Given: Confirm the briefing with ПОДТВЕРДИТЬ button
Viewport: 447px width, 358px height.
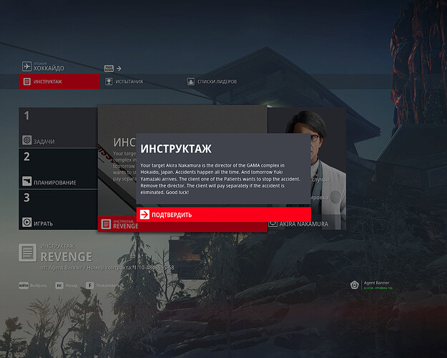Looking at the screenshot, I should [x=223, y=214].
